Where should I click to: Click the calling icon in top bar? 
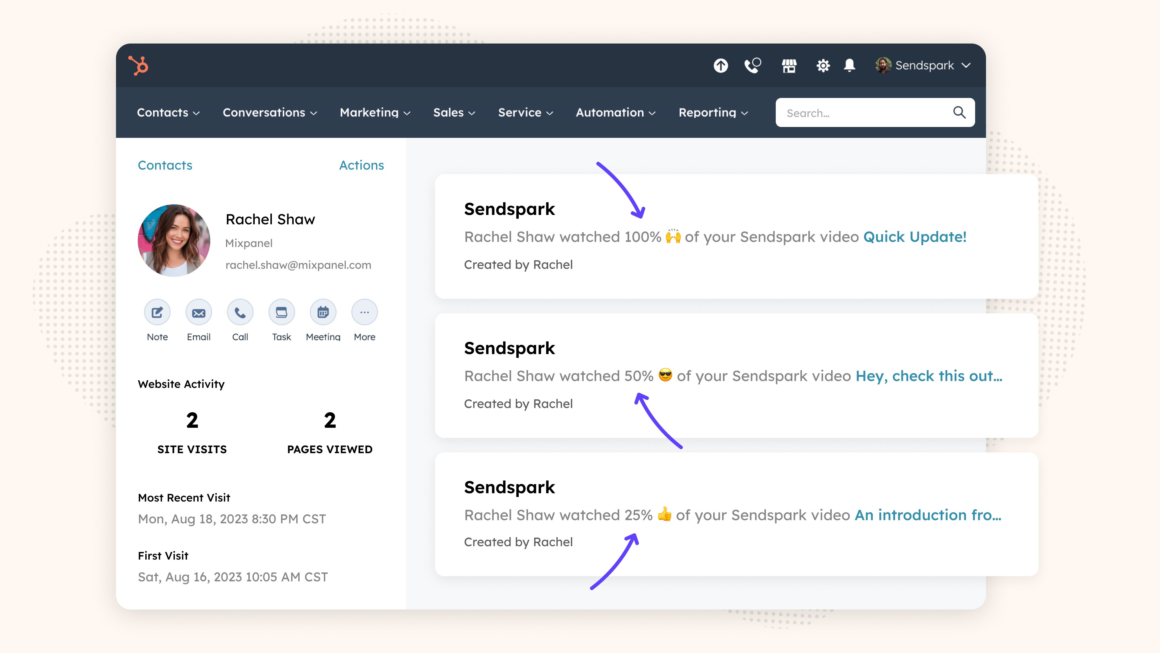click(752, 66)
